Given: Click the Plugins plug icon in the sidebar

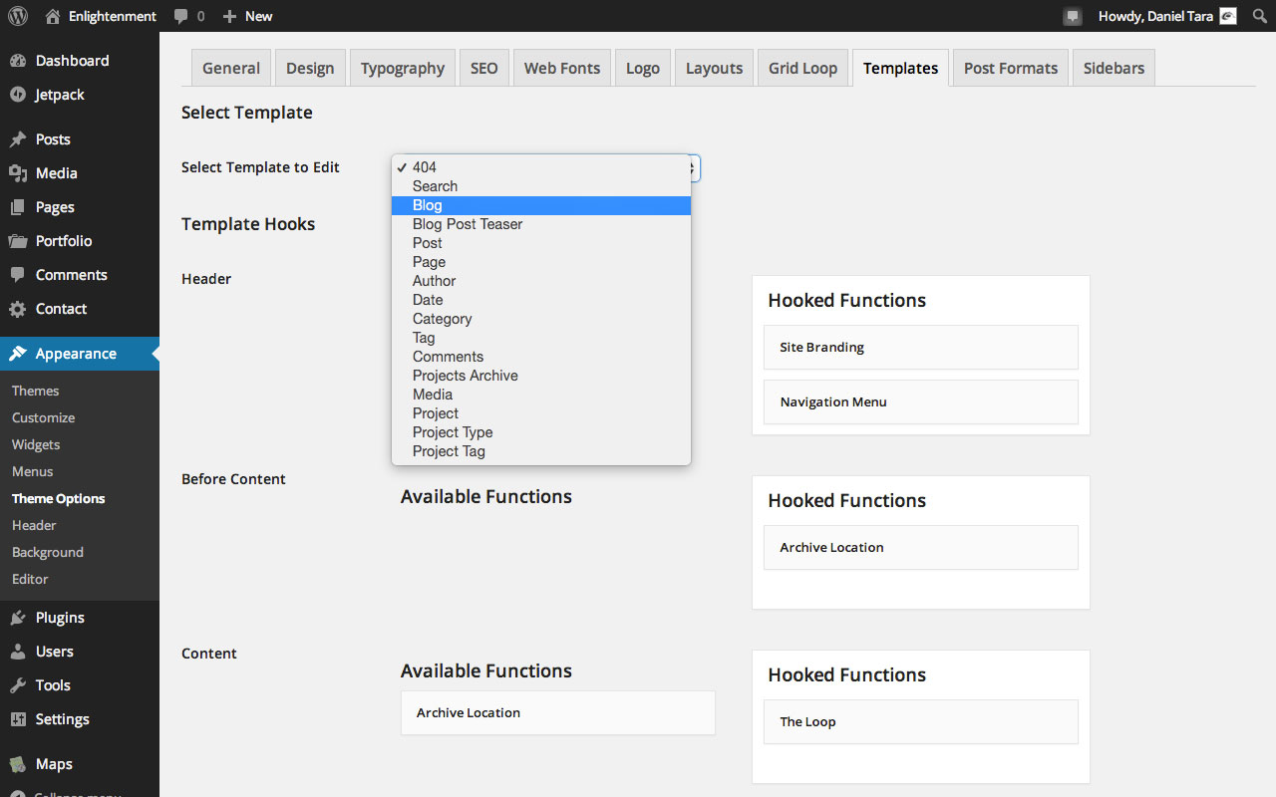Looking at the screenshot, I should coord(18,618).
